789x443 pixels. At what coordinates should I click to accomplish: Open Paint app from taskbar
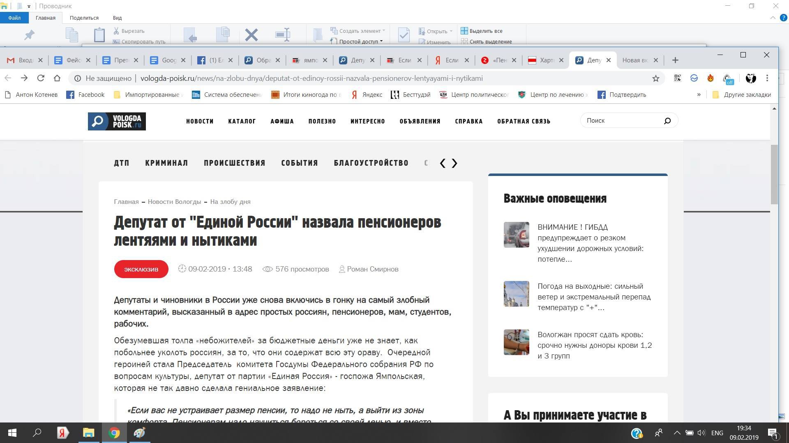[140, 433]
